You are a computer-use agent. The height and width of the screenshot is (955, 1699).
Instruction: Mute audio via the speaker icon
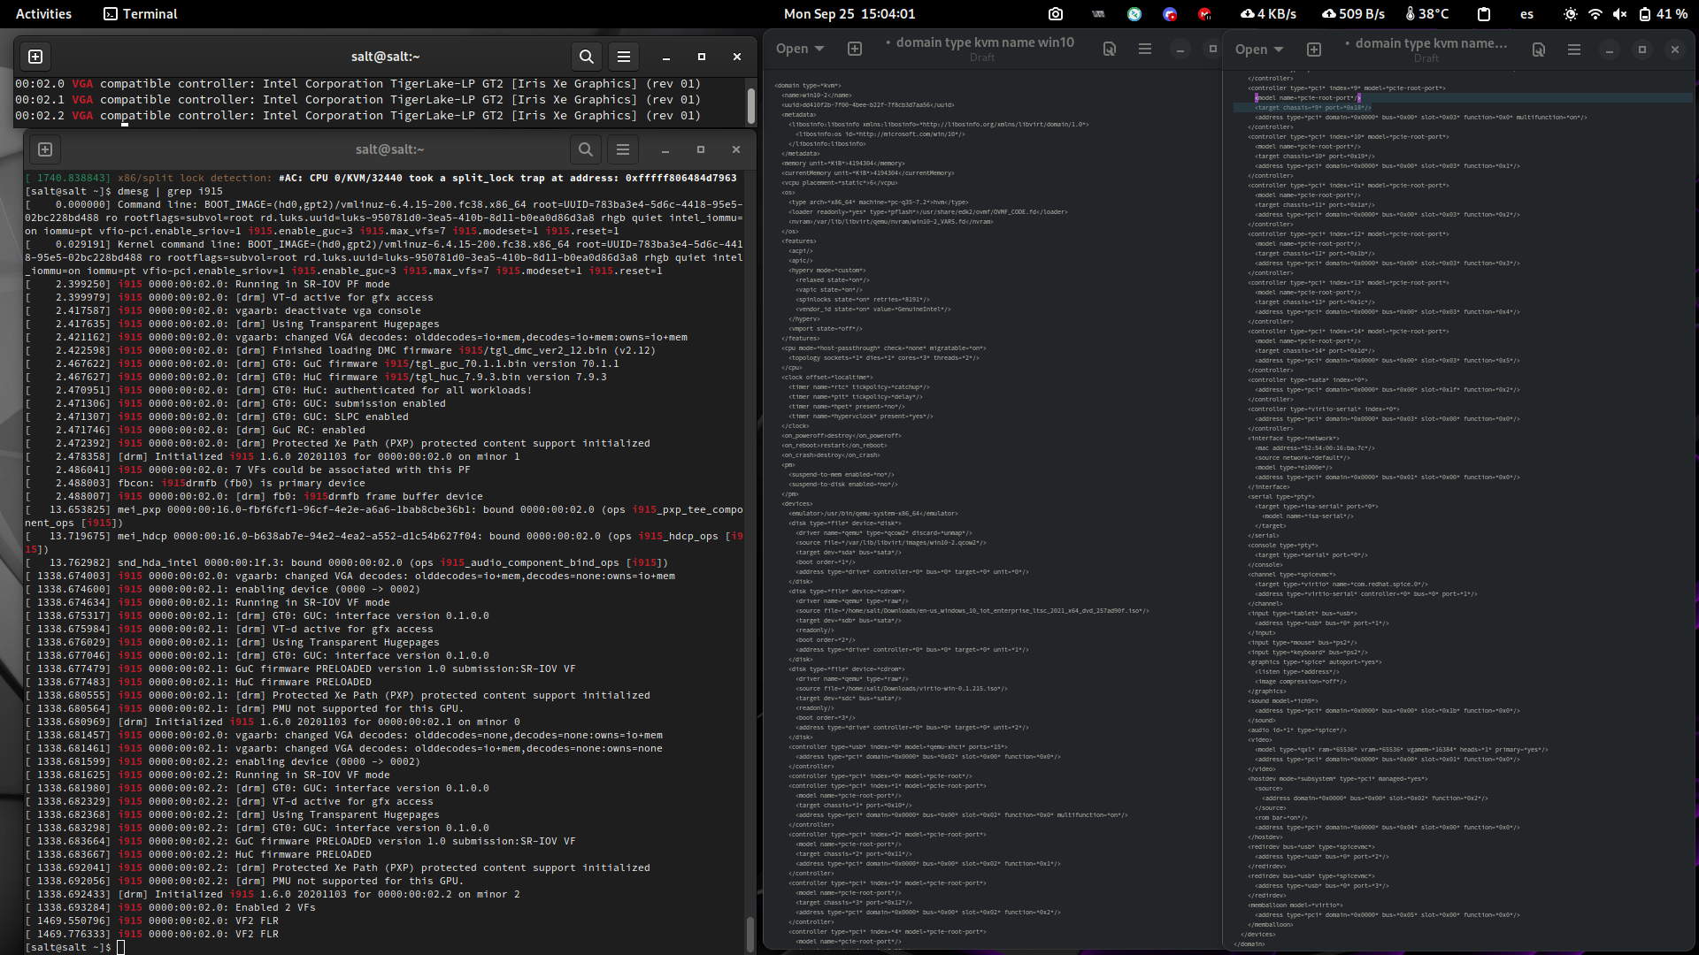tap(1621, 13)
